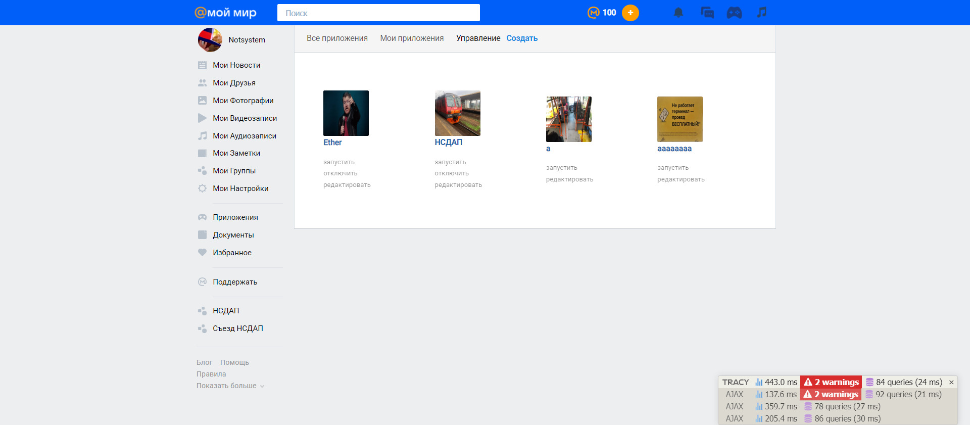Disable the НСДАП app via отключить
The image size is (970, 425).
click(x=451, y=173)
